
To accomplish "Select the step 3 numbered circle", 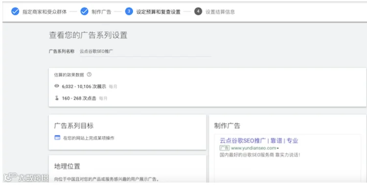I will (x=129, y=11).
